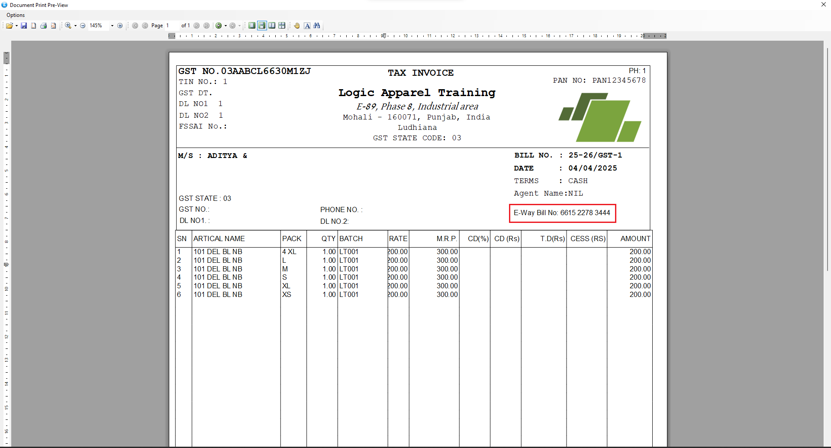The height and width of the screenshot is (448, 831).
Task: Click the Open file folder icon
Action: point(9,26)
